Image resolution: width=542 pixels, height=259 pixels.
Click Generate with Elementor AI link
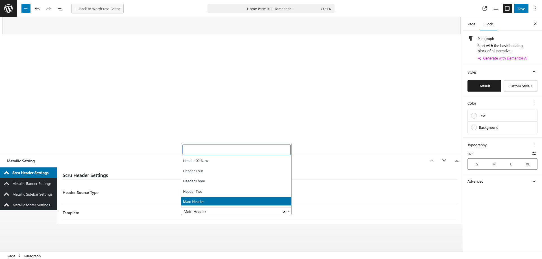click(505, 58)
